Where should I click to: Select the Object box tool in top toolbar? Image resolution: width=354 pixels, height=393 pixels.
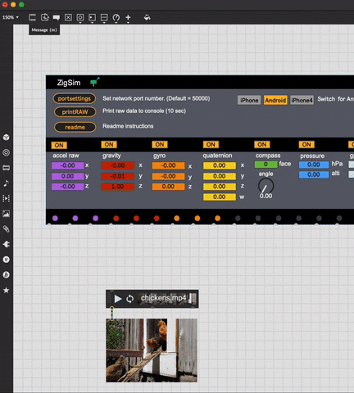point(32,17)
